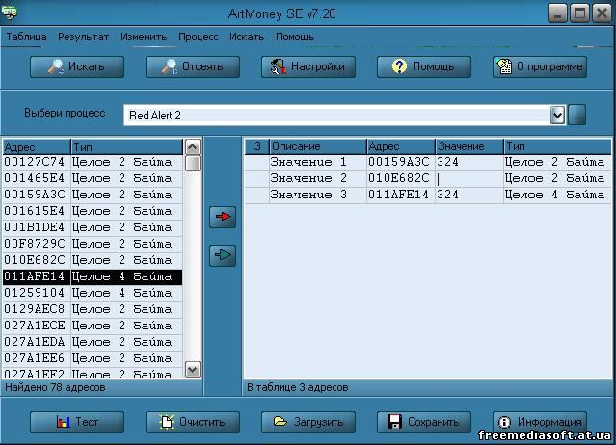This screenshot has width=616, height=445.
Task: Select the Значение 1 description cell
Action: pos(318,162)
